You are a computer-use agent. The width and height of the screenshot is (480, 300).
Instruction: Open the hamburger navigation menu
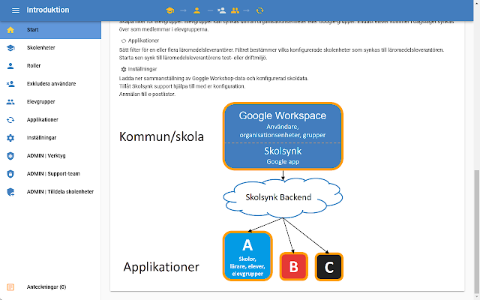pos(16,10)
